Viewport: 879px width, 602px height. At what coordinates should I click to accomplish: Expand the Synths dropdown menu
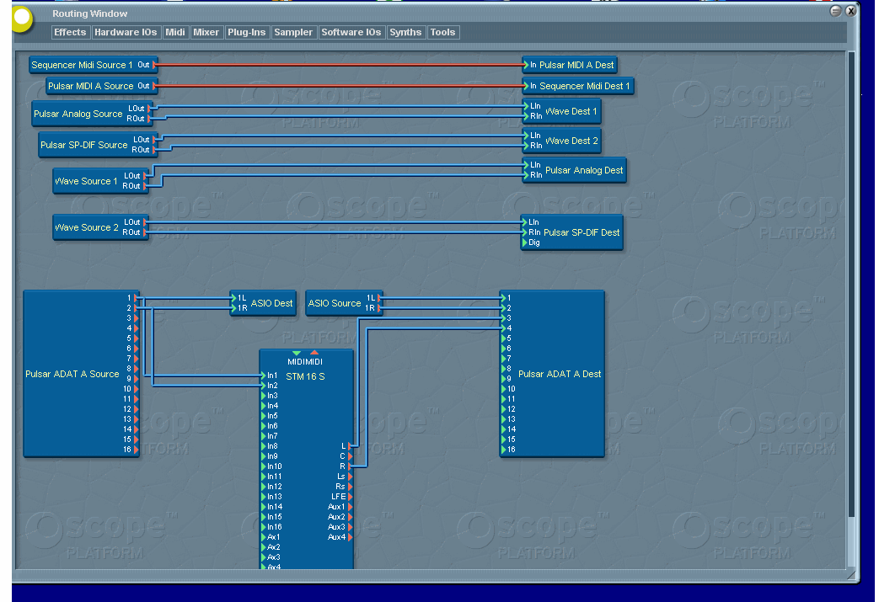pyautogui.click(x=405, y=32)
